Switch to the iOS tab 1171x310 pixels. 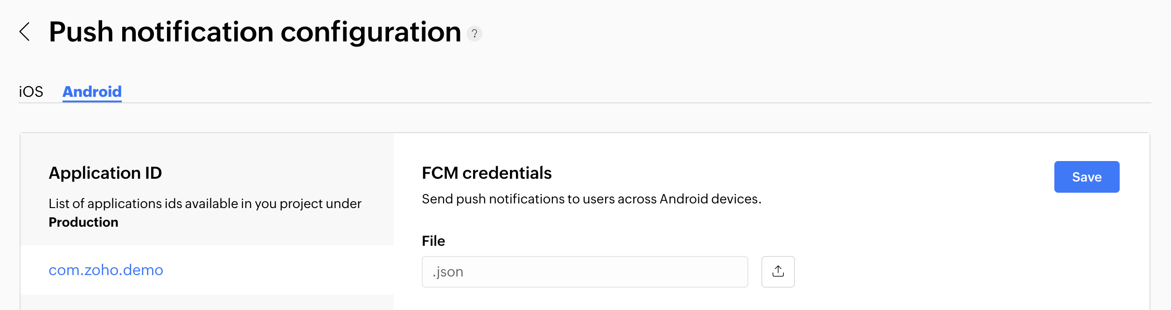31,92
